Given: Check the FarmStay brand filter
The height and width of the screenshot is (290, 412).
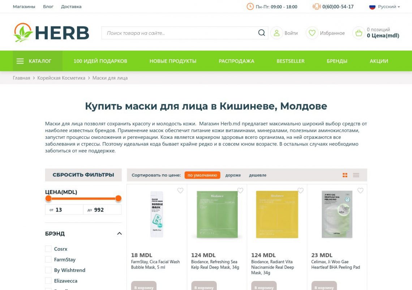Looking at the screenshot, I should coord(48,260).
